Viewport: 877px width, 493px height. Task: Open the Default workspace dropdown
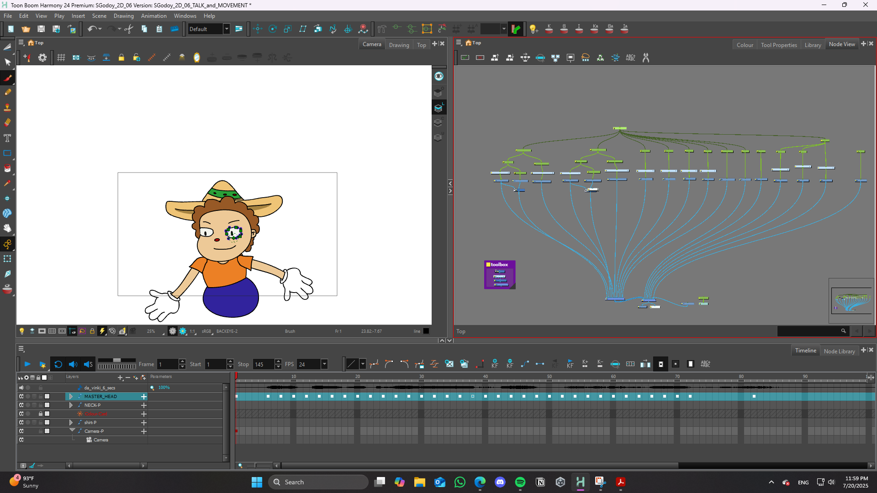(x=226, y=29)
